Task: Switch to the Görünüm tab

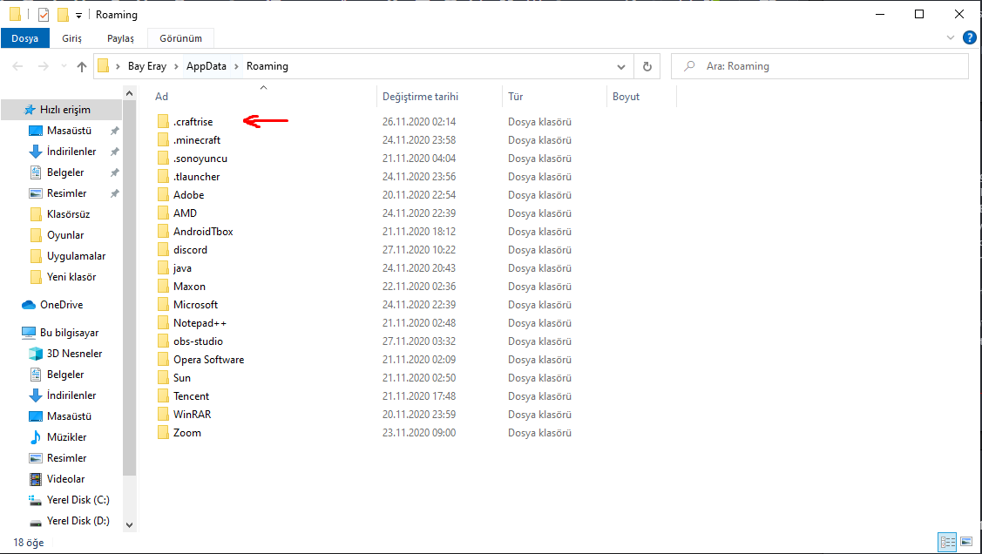Action: pos(180,38)
